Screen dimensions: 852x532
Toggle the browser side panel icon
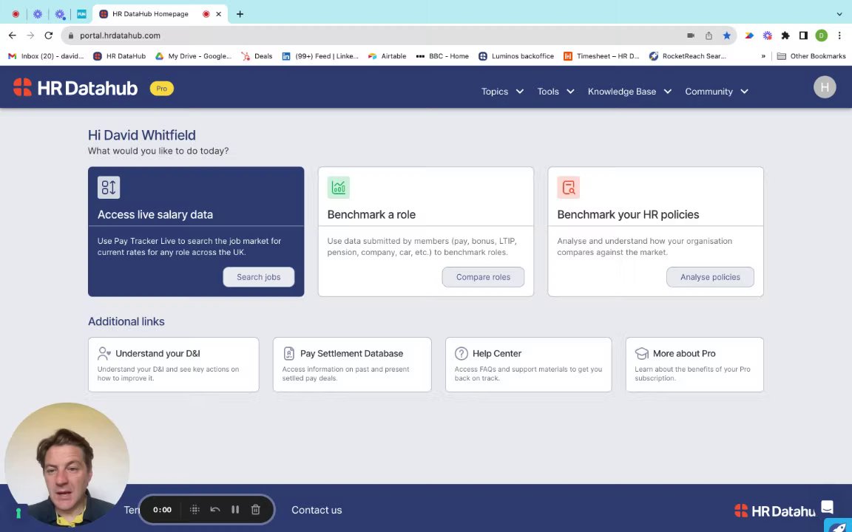(803, 35)
